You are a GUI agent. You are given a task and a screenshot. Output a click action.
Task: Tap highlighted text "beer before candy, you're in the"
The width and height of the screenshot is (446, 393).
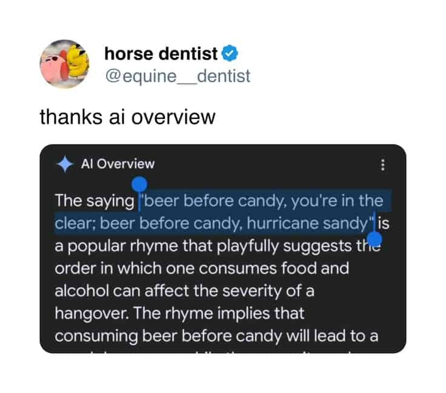tap(262, 201)
